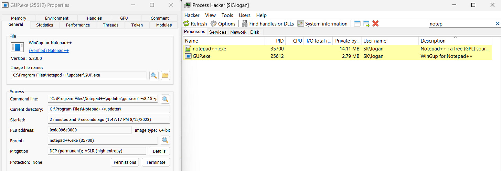Sort by the Private bytes column
Image resolution: width=501 pixels, height=171 pixels.
347,41
